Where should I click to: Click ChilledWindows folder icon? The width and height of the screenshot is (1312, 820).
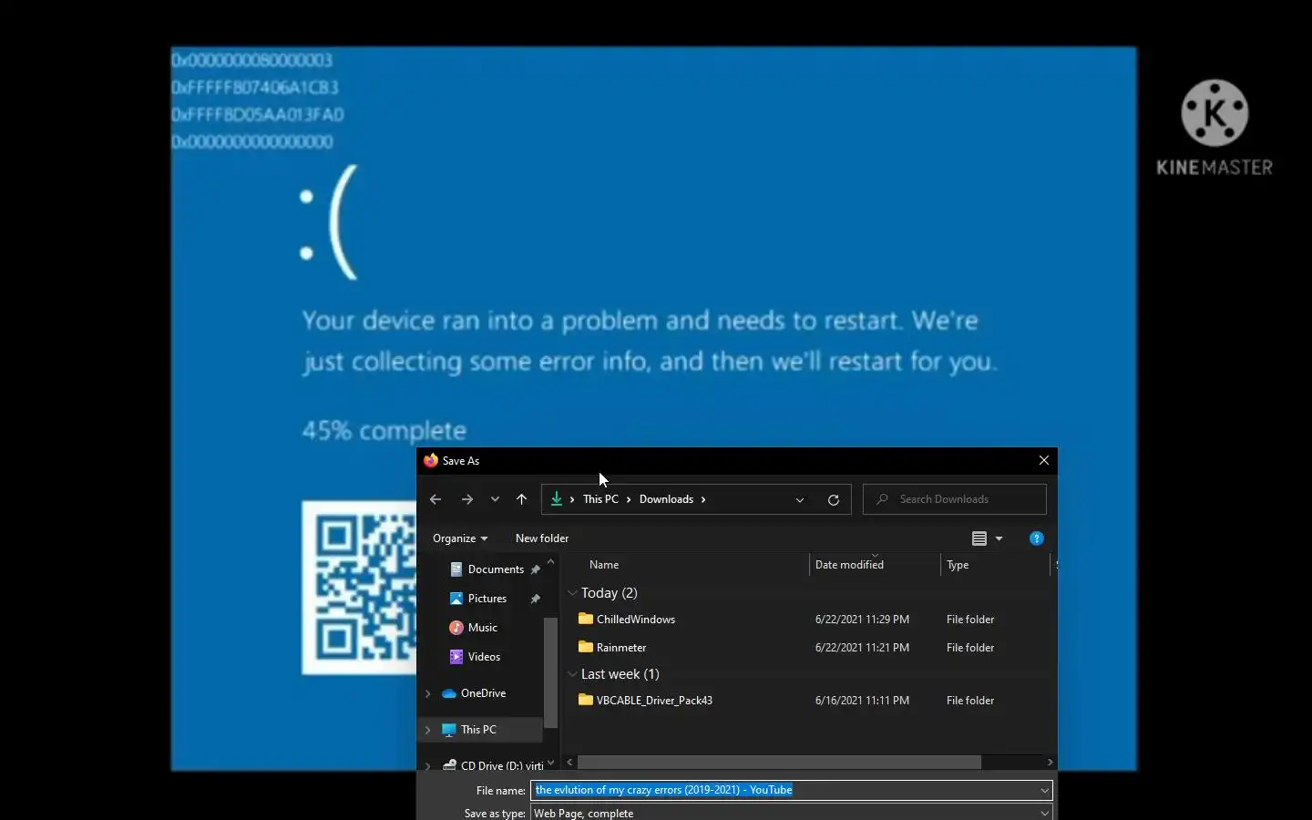[586, 619]
